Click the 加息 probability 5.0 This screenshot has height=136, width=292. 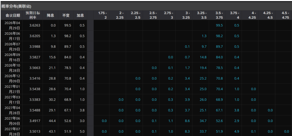(x=82, y=131)
